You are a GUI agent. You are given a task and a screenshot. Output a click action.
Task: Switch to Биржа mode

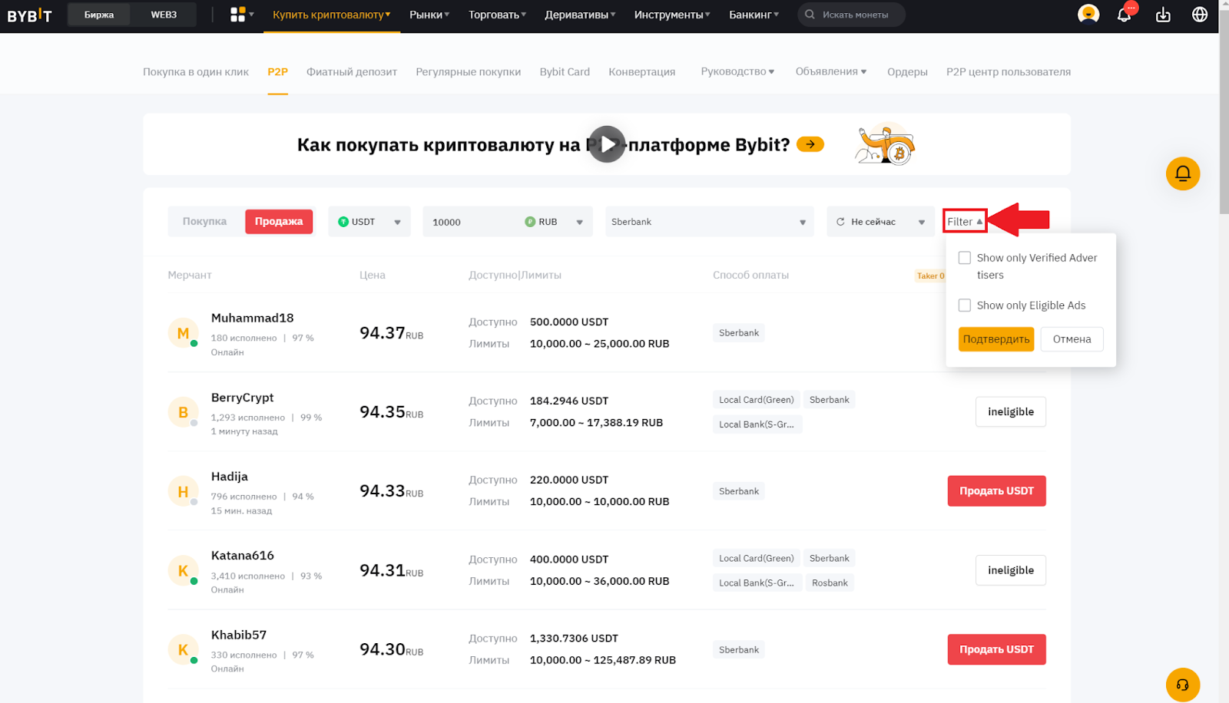(99, 15)
